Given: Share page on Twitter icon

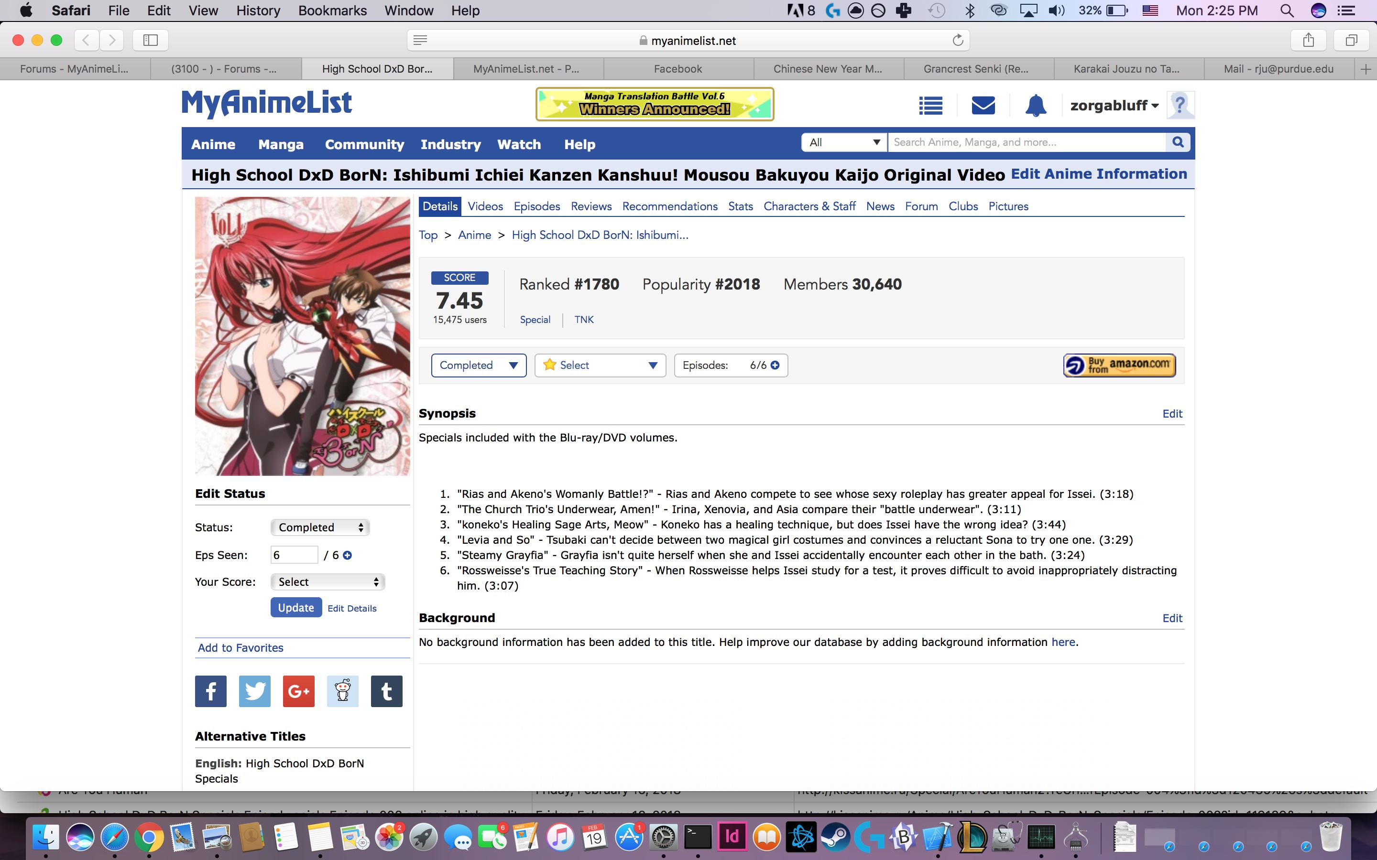Looking at the screenshot, I should pyautogui.click(x=254, y=691).
